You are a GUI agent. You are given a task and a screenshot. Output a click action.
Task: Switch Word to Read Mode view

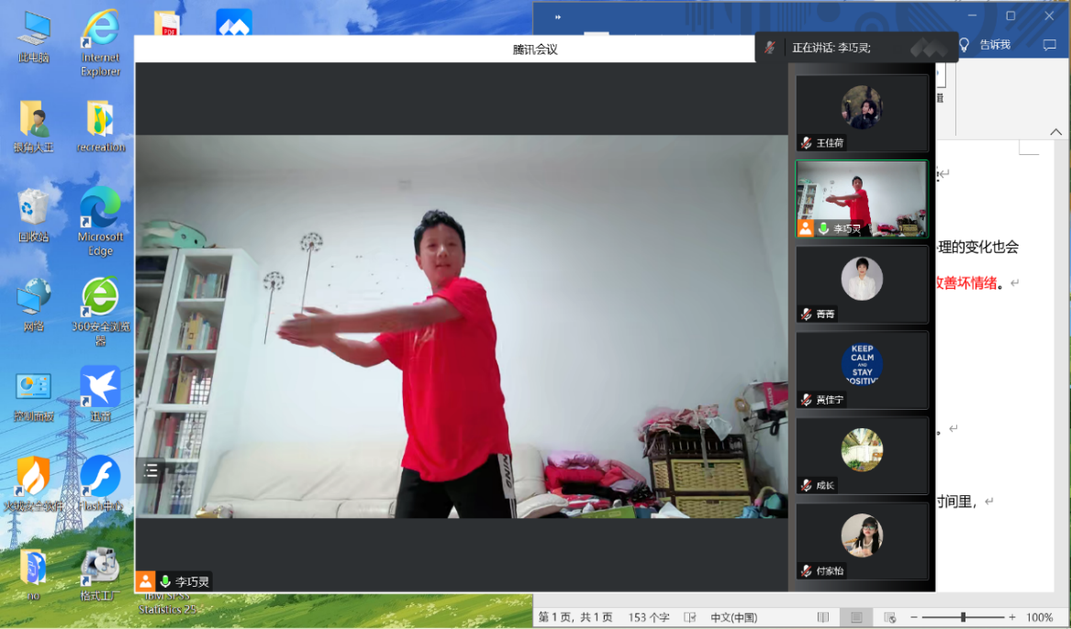click(x=823, y=617)
